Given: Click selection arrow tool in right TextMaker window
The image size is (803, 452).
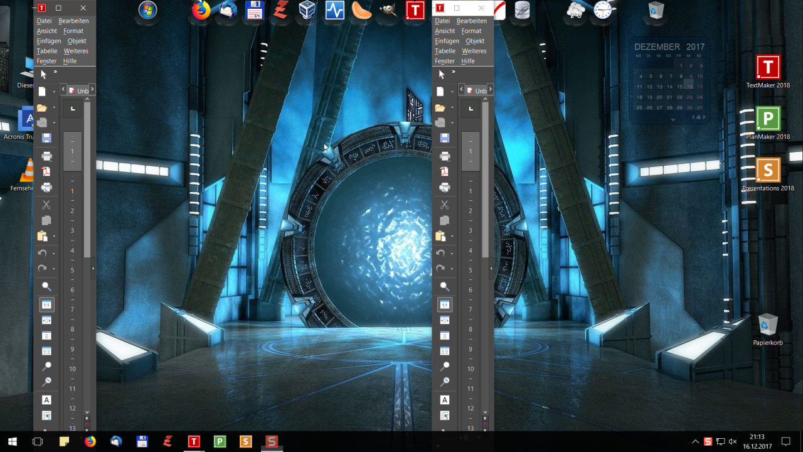Looking at the screenshot, I should (x=442, y=74).
